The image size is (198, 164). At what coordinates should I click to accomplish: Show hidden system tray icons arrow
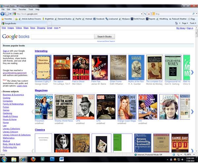coord(167,160)
